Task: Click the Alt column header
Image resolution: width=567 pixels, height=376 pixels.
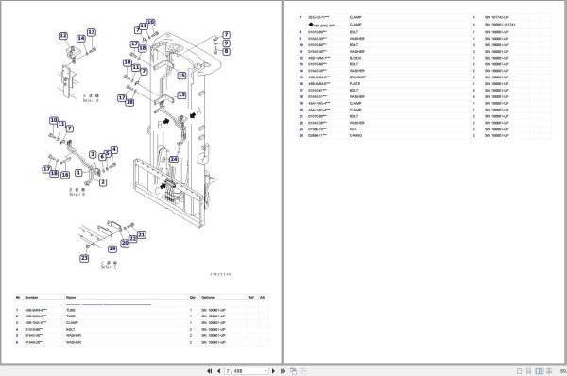Action: tap(262, 298)
